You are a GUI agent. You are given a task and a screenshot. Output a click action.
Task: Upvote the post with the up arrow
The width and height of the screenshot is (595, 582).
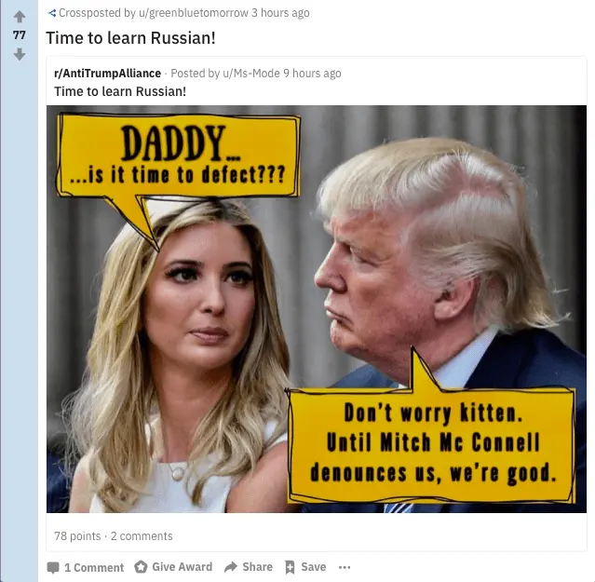pos(20,17)
